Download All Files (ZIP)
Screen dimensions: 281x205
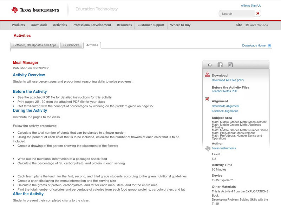(228, 79)
